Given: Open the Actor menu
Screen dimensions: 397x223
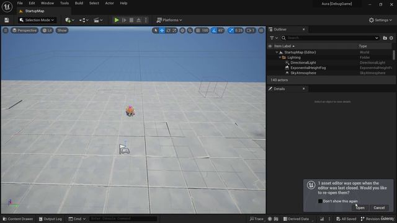Looking at the screenshot, I should pos(109,3).
